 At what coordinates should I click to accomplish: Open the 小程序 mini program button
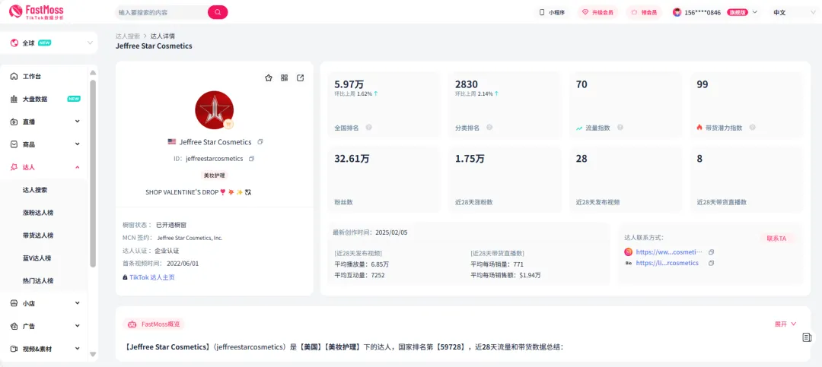coord(552,12)
